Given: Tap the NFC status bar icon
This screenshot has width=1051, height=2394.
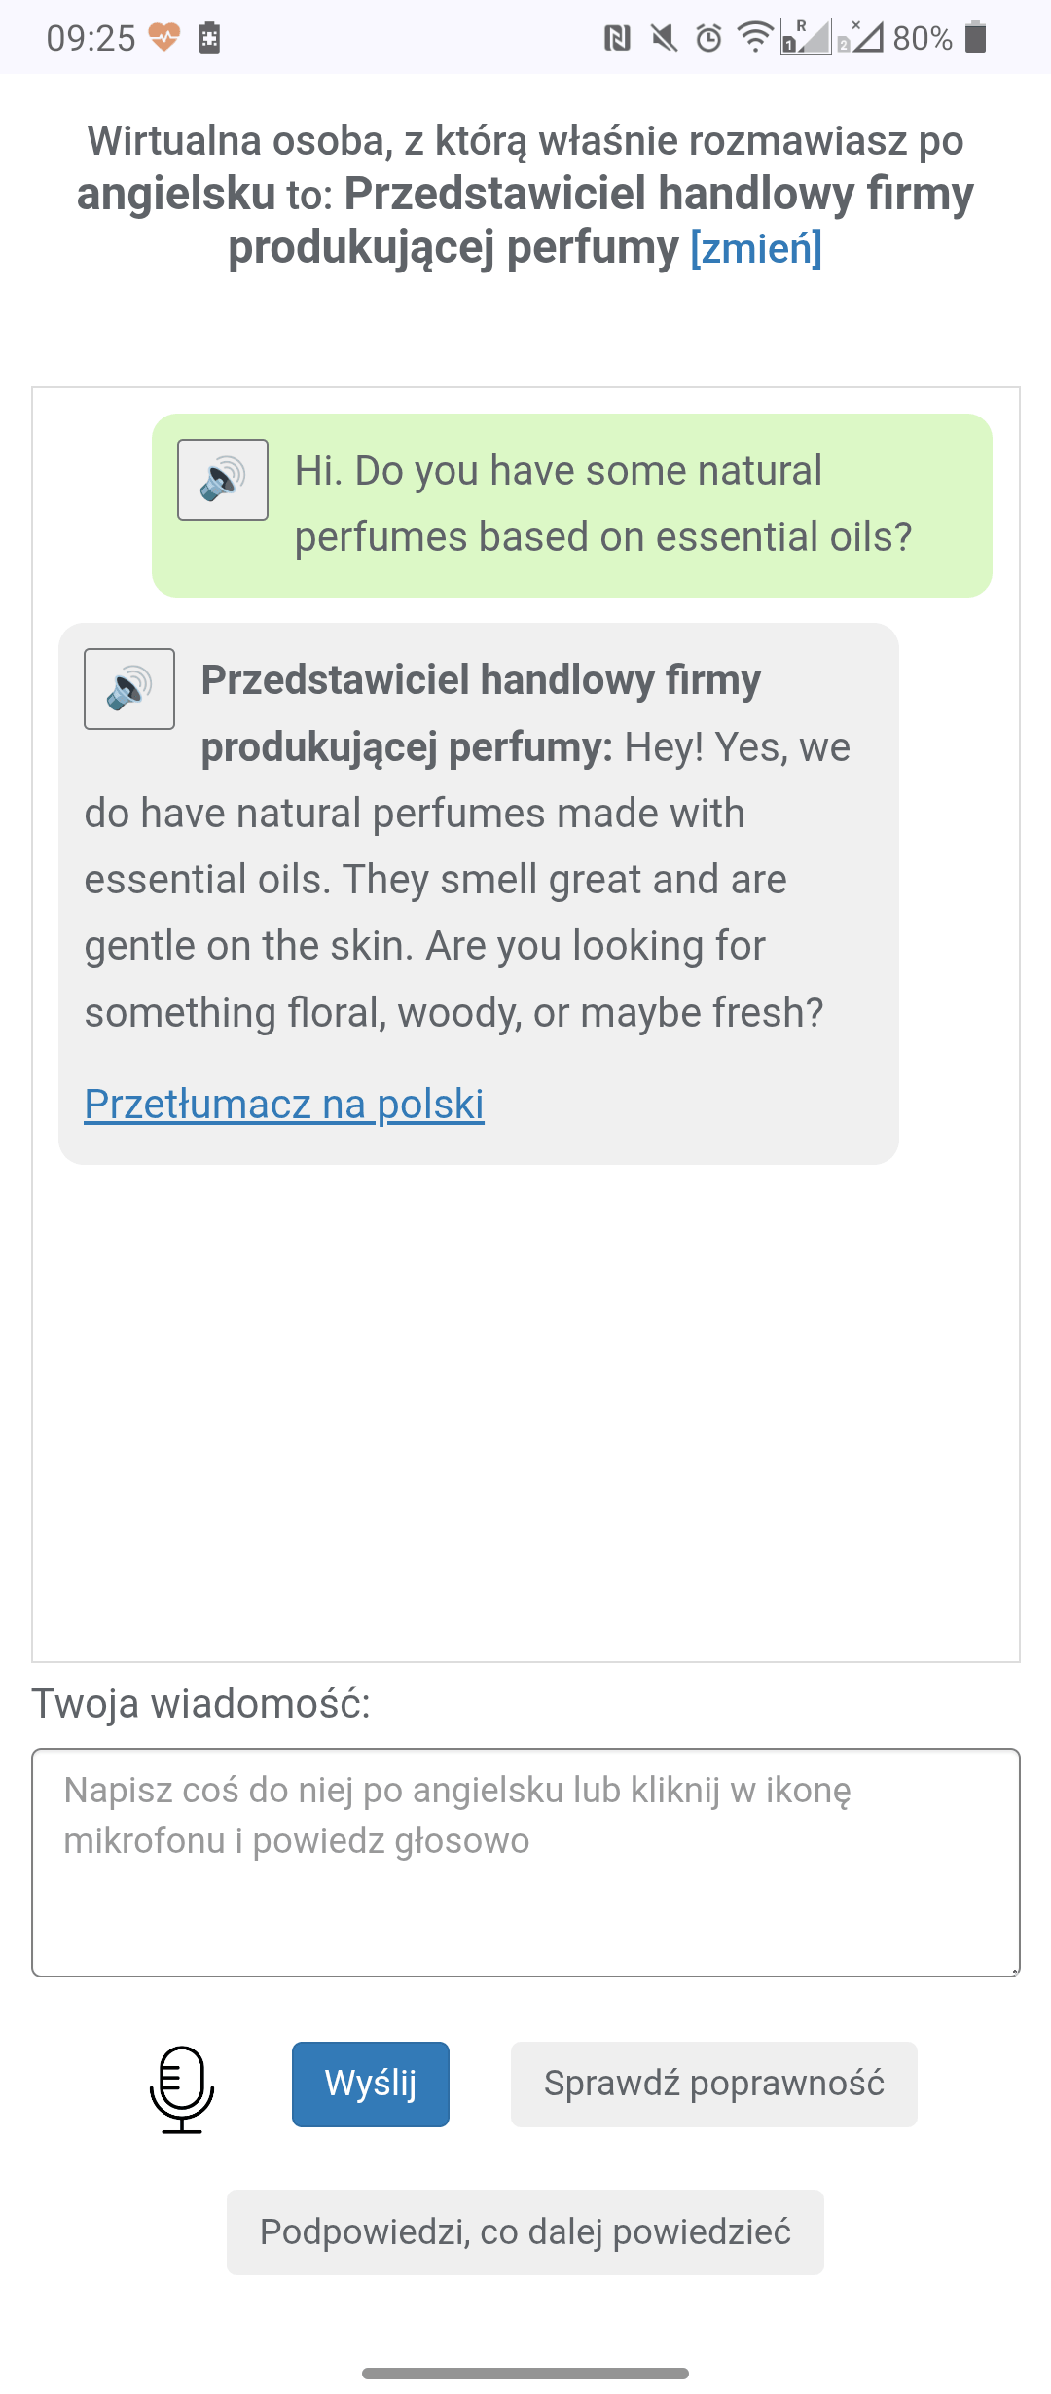Looking at the screenshot, I should point(617,39).
